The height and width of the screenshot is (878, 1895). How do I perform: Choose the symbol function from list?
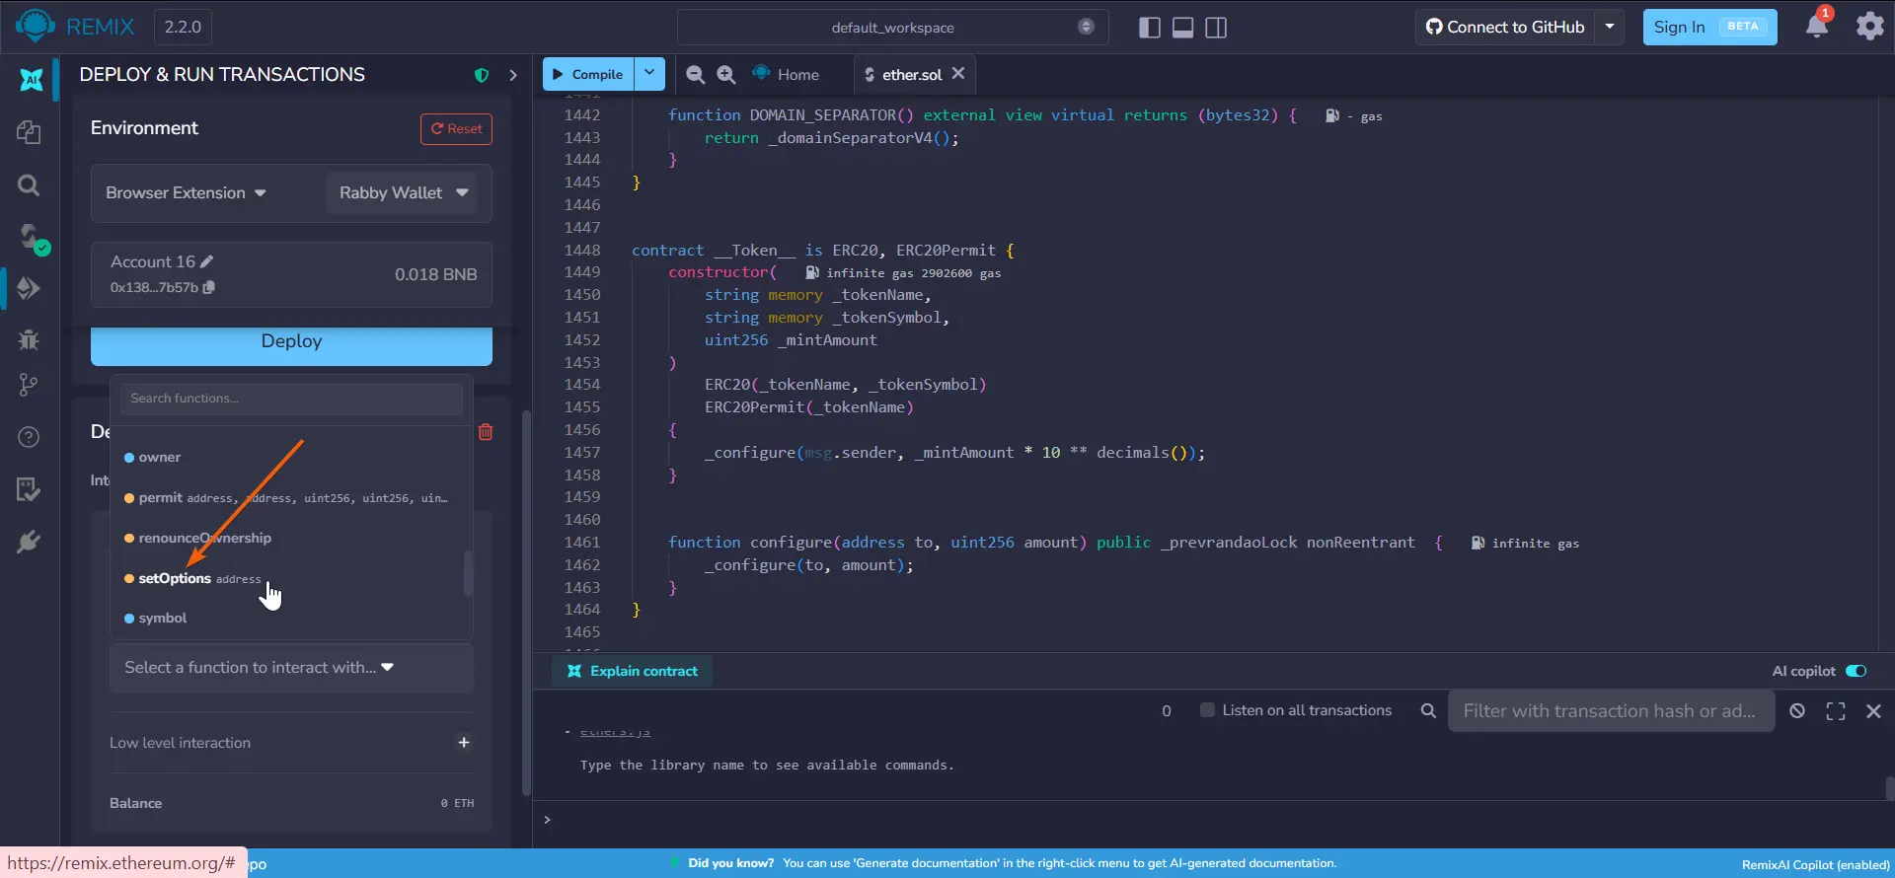(292, 619)
